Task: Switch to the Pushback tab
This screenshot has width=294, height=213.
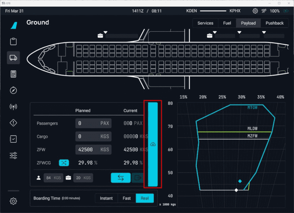Action: pos(274,23)
